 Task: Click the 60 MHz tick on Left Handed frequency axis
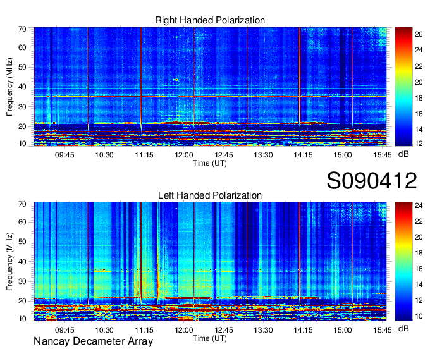click(22, 222)
